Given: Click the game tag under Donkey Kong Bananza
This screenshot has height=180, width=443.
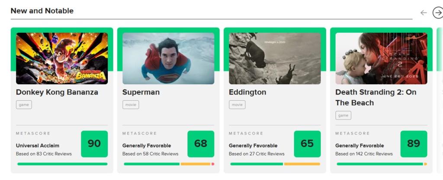Looking at the screenshot, I should coord(24,105).
